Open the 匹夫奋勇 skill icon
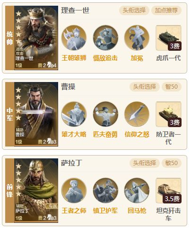191x230 pixels. coord(105,114)
